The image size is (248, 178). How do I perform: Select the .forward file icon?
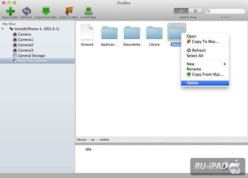[x=87, y=32]
